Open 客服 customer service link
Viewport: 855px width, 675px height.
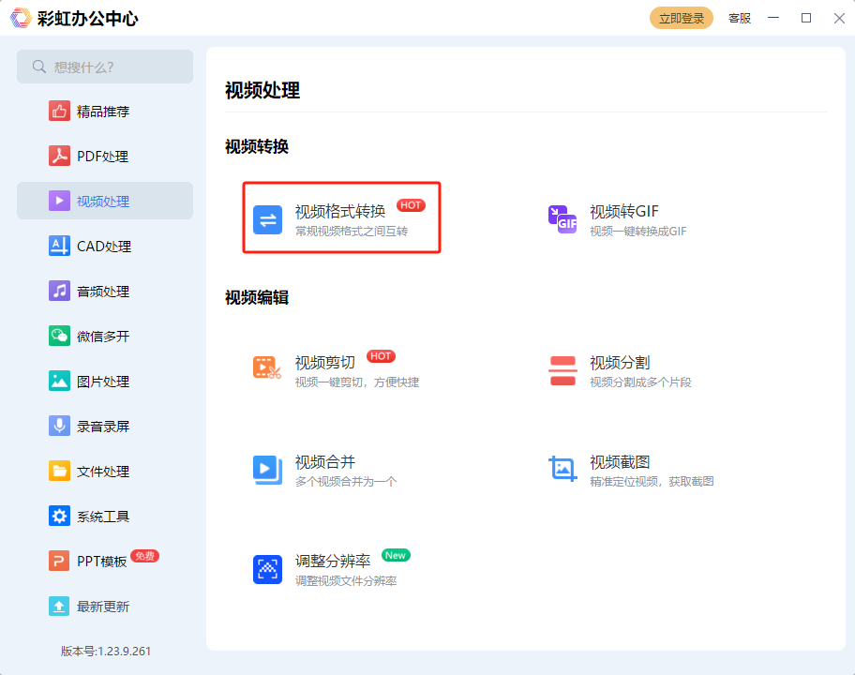[x=740, y=18]
